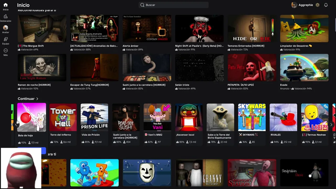Screen dimensions: 336x189
Task: Open Midnight Station thumbnail
Action: coord(252,173)
